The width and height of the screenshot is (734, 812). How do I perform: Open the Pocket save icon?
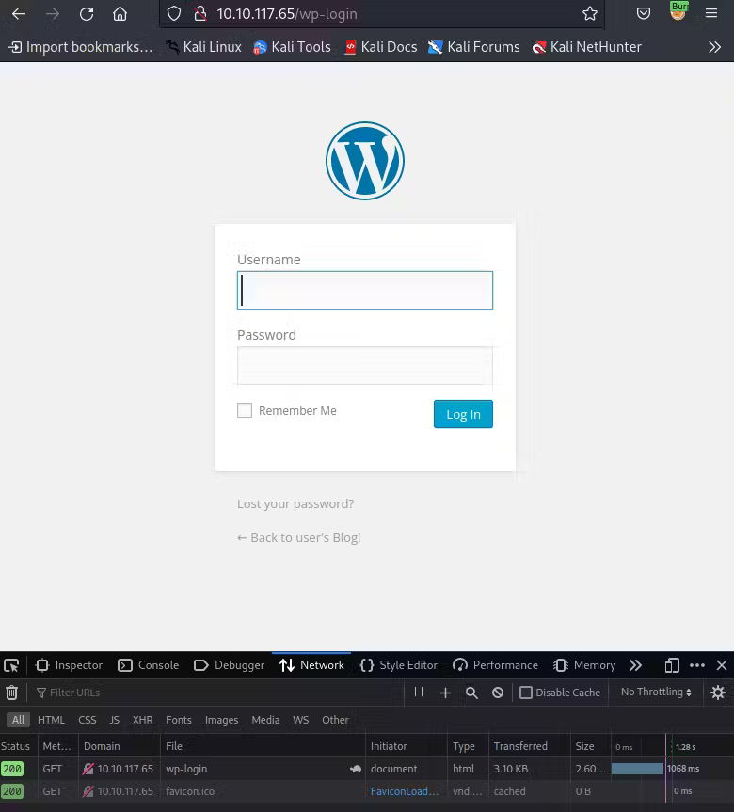click(644, 14)
